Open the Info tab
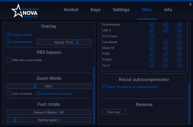193x127 pixels. coord(168,10)
